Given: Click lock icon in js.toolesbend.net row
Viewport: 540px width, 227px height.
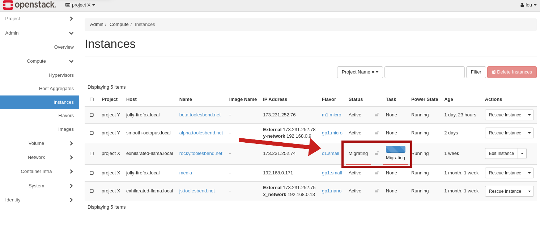Looking at the screenshot, I should (377, 191).
